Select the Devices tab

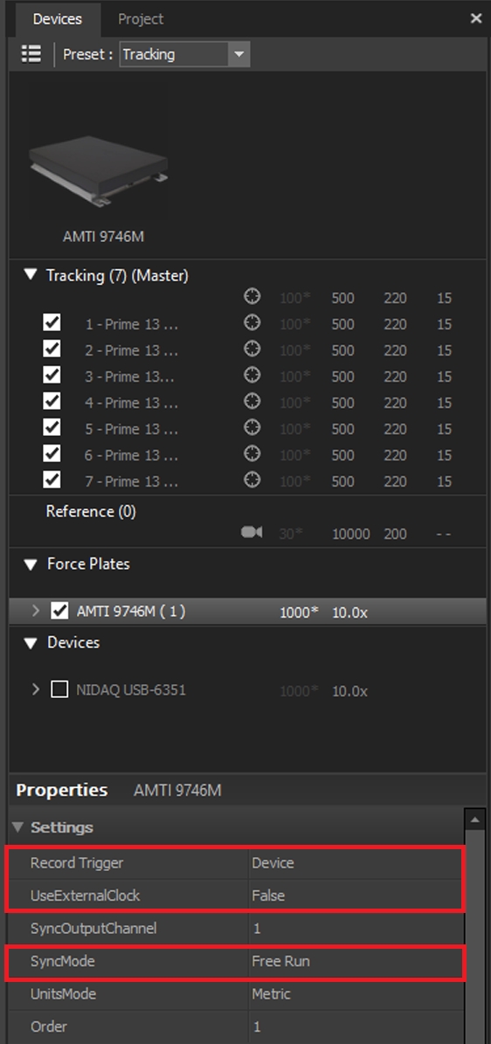point(58,19)
